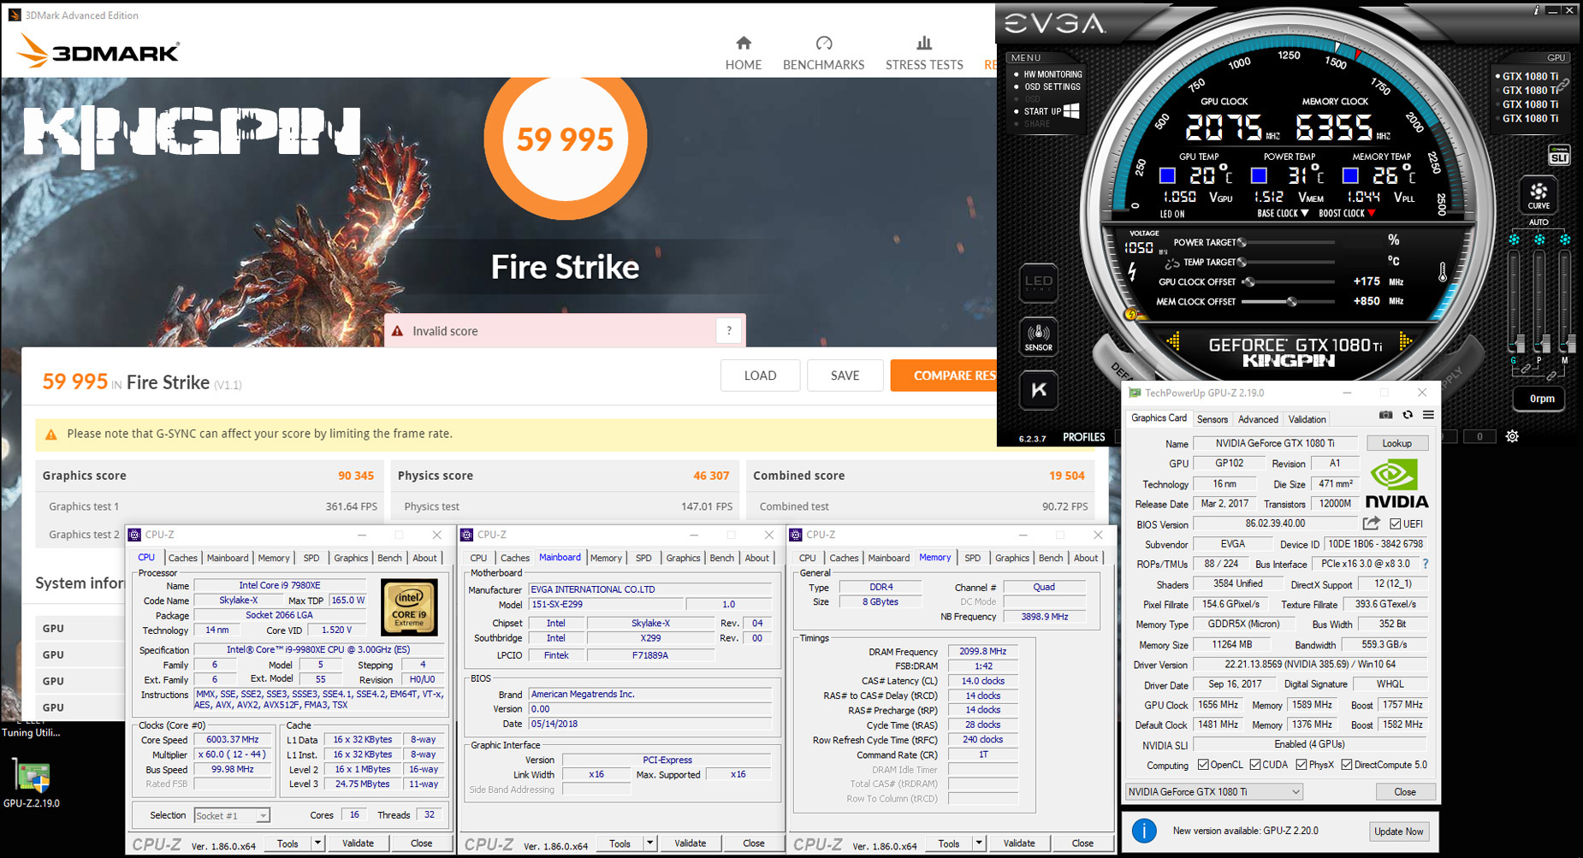The image size is (1583, 858).
Task: Click Update Now in GPU-Z notification
Action: [x=1398, y=831]
